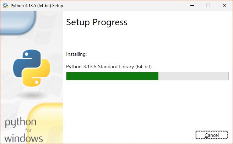233x144 pixels.
Task: Click the Python installer icon in title bar
Action: (x=6, y=5)
